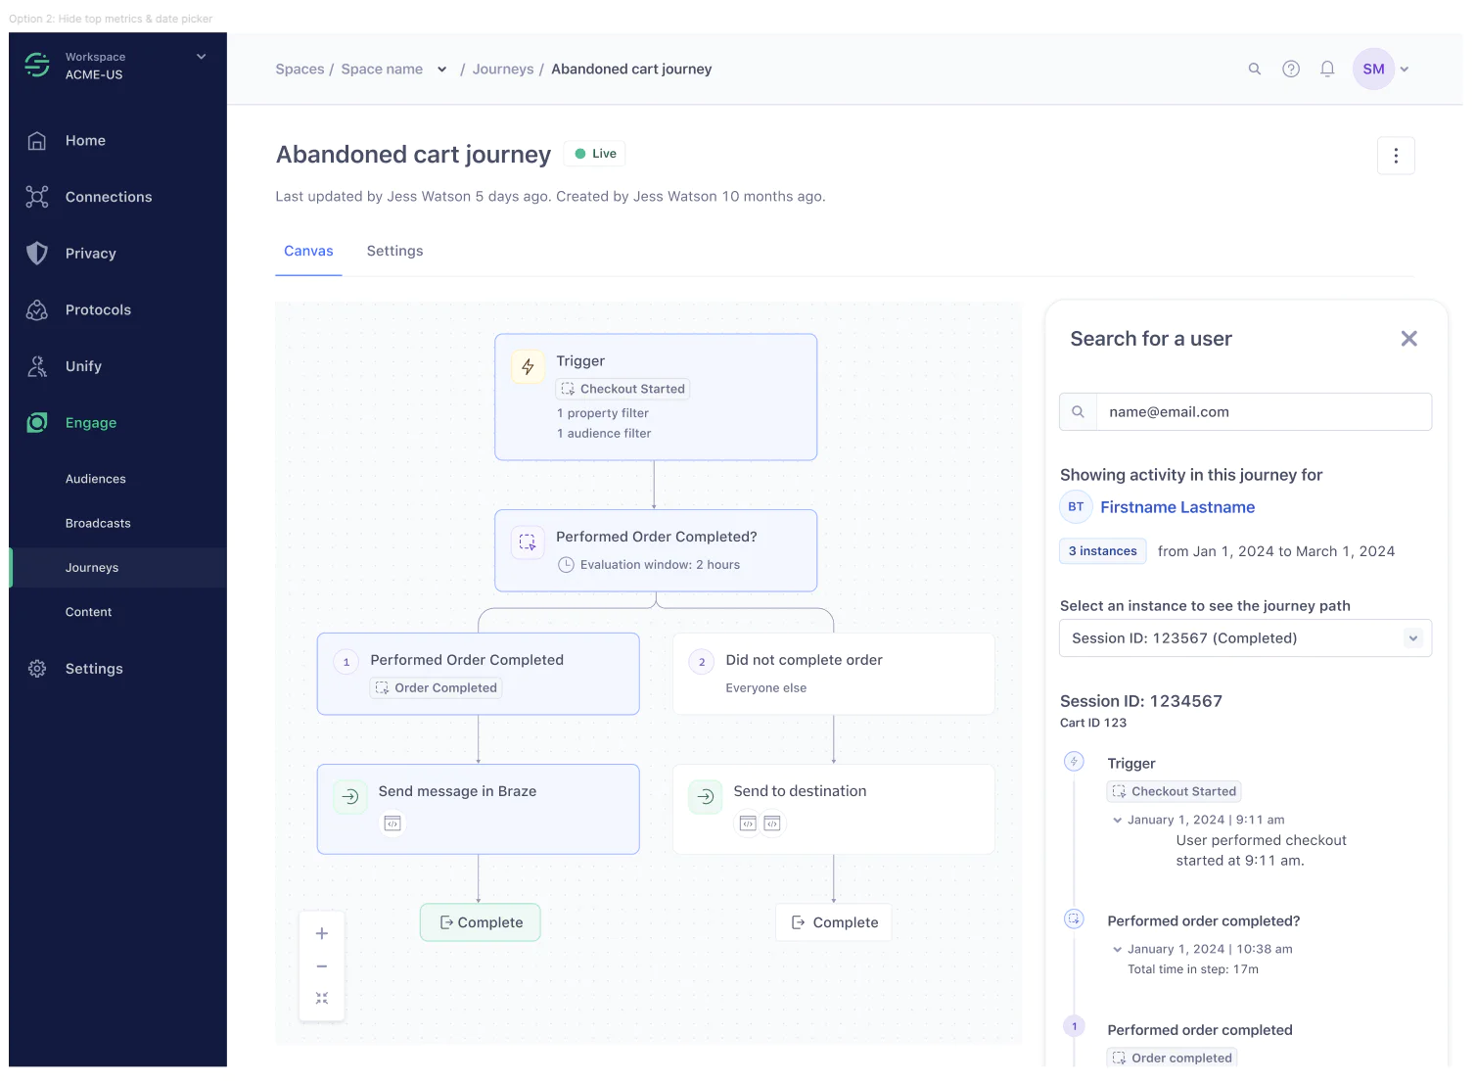
Task: Click the Settings gear icon in sidebar
Action: point(37,669)
